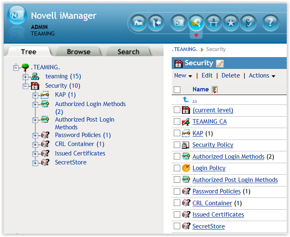Click the KAP key icon in tree

(45, 95)
